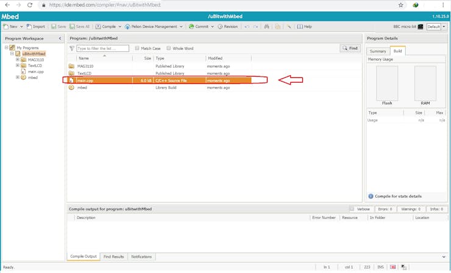Open Help from the toolbar
Image resolution: width=451 pixels, height=273 pixels.
pyautogui.click(x=304, y=26)
